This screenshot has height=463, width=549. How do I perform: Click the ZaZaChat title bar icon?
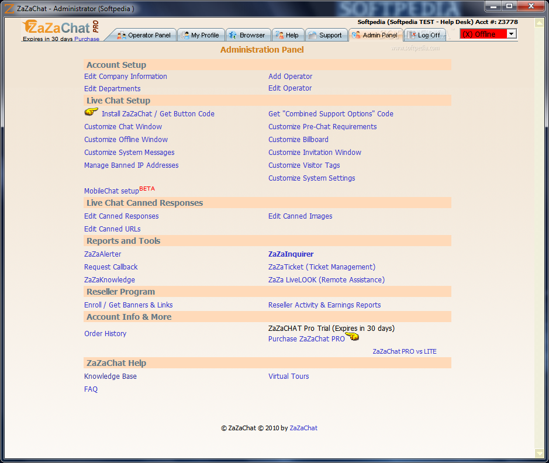(x=9, y=8)
